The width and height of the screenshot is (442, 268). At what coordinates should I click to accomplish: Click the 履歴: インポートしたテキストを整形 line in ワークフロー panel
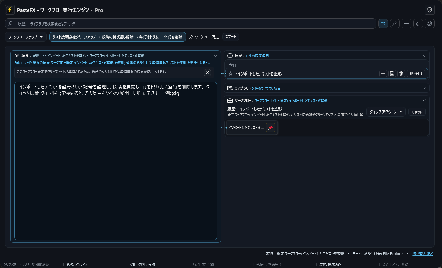pos(255,109)
